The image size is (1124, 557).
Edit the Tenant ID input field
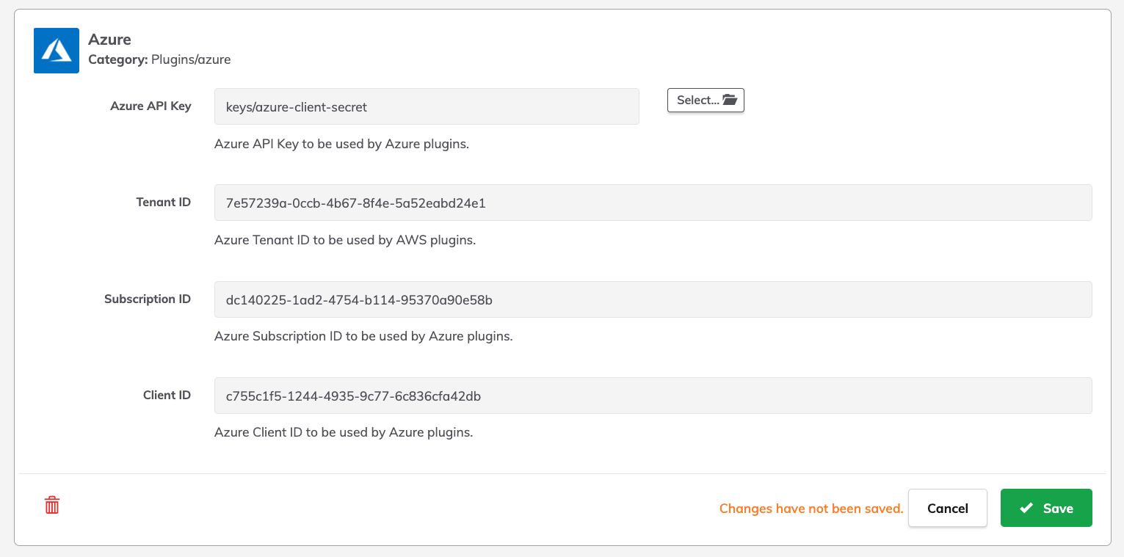point(653,203)
